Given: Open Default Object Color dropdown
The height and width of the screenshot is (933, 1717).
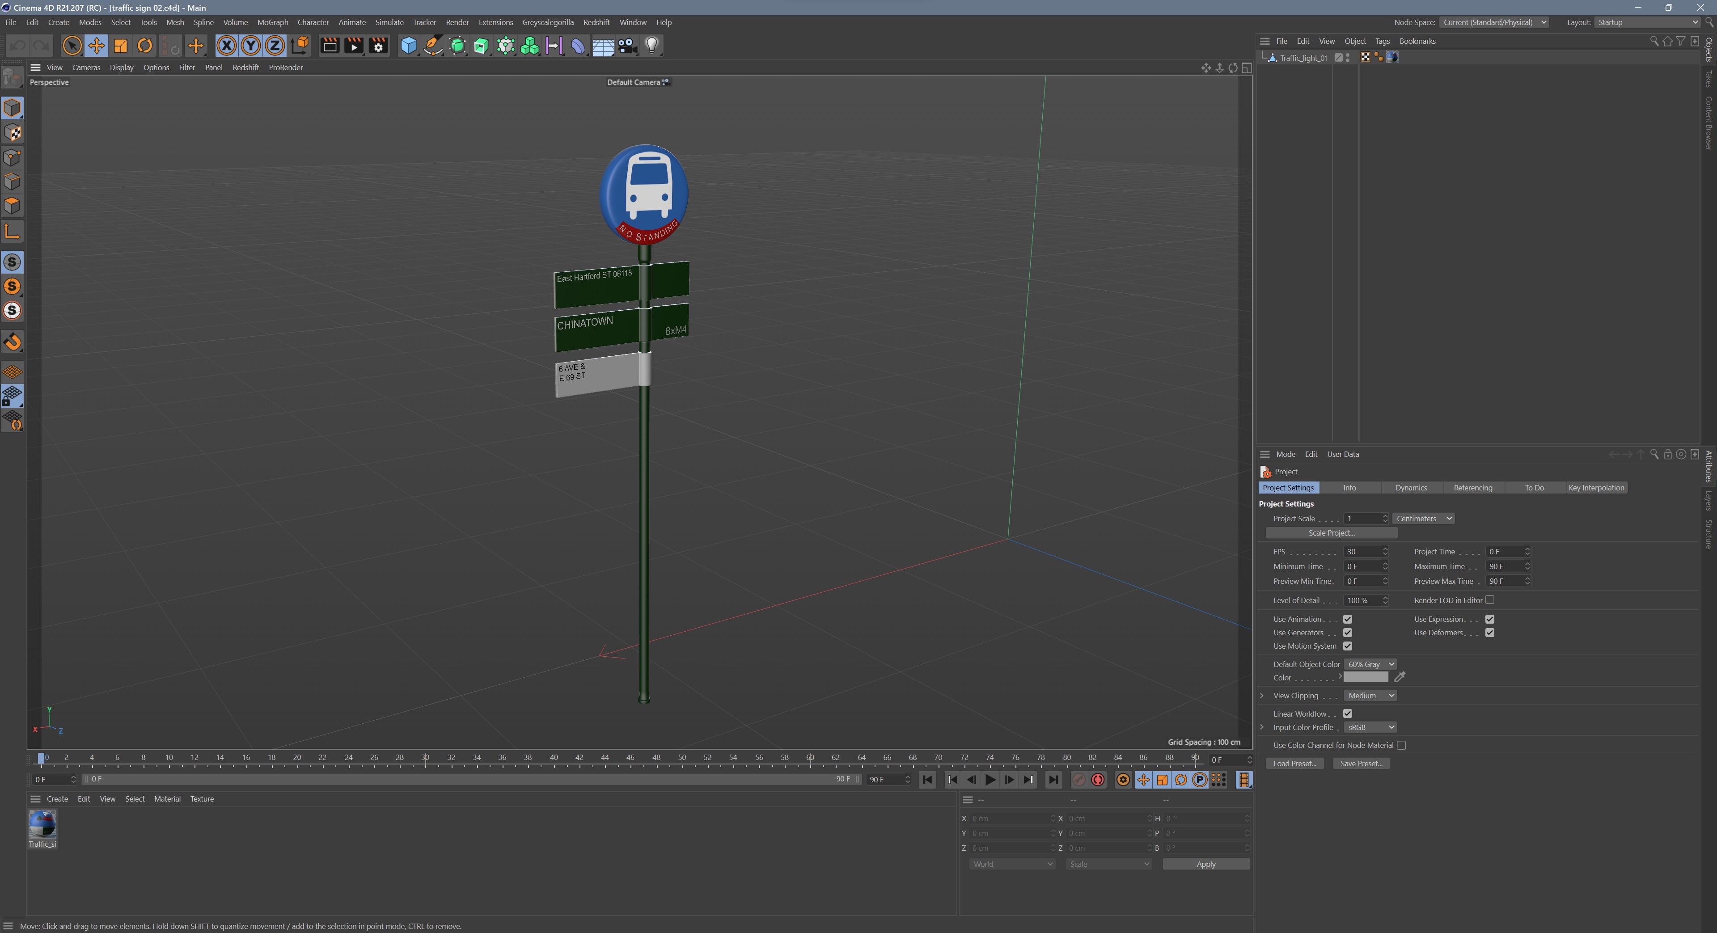Looking at the screenshot, I should tap(1370, 664).
